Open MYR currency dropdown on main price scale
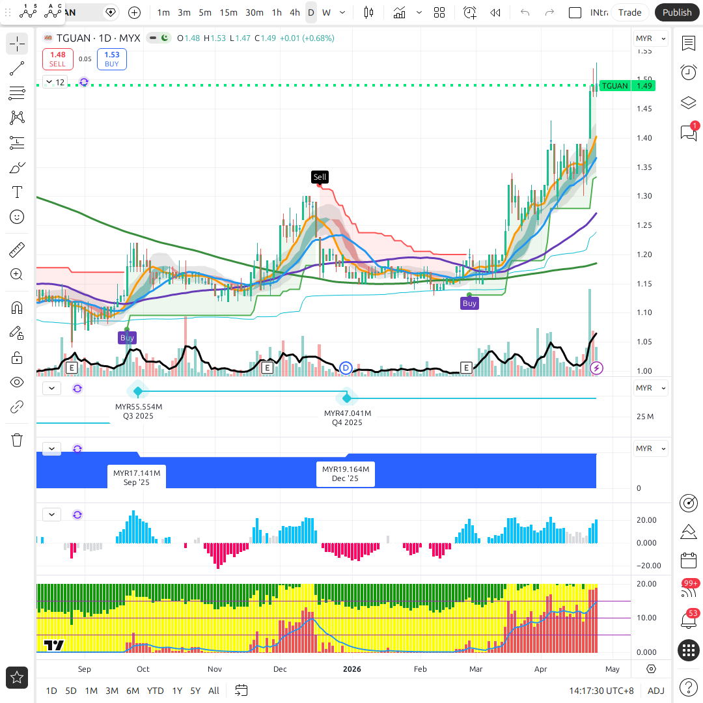 coord(650,39)
